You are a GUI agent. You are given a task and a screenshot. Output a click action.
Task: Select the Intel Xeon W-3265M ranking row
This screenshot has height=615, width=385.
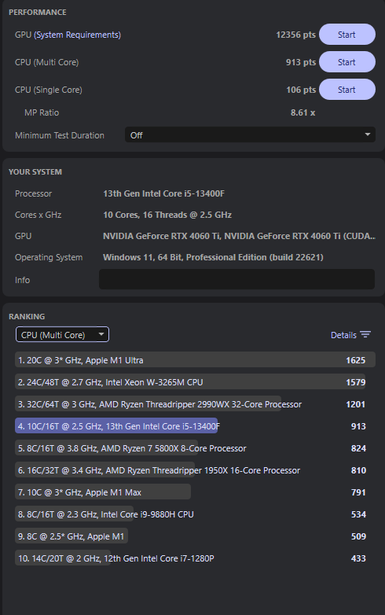[x=195, y=382]
